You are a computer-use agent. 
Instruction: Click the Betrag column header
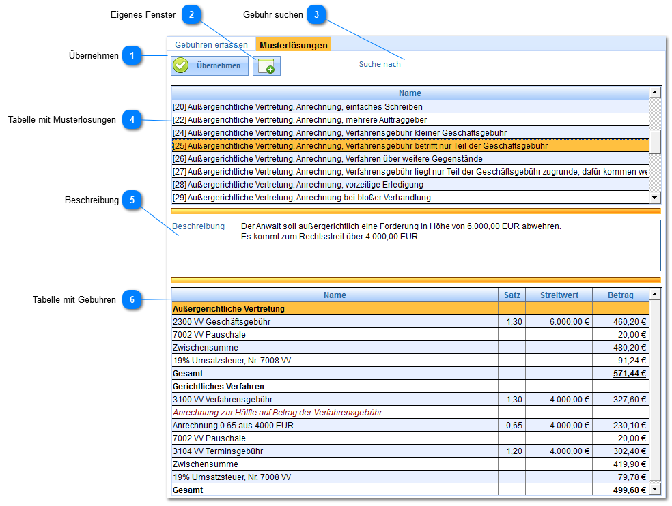620,295
